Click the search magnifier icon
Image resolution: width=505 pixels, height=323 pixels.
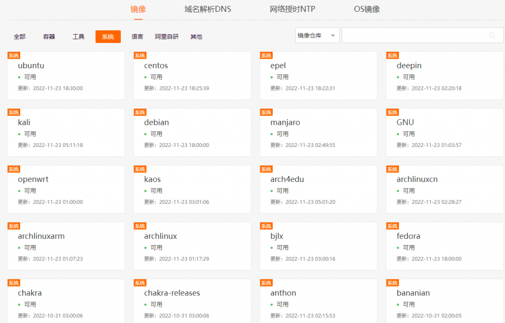pyautogui.click(x=492, y=35)
